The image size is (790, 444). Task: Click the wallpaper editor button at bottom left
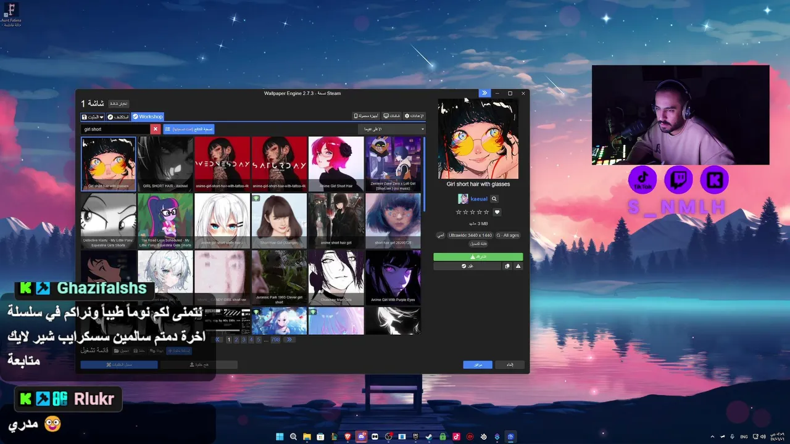tap(119, 365)
